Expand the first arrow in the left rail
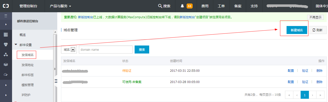Viewport: 328px width, 102px height. [6, 24]
